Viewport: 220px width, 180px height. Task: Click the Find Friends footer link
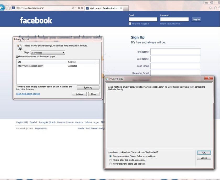(92, 128)
